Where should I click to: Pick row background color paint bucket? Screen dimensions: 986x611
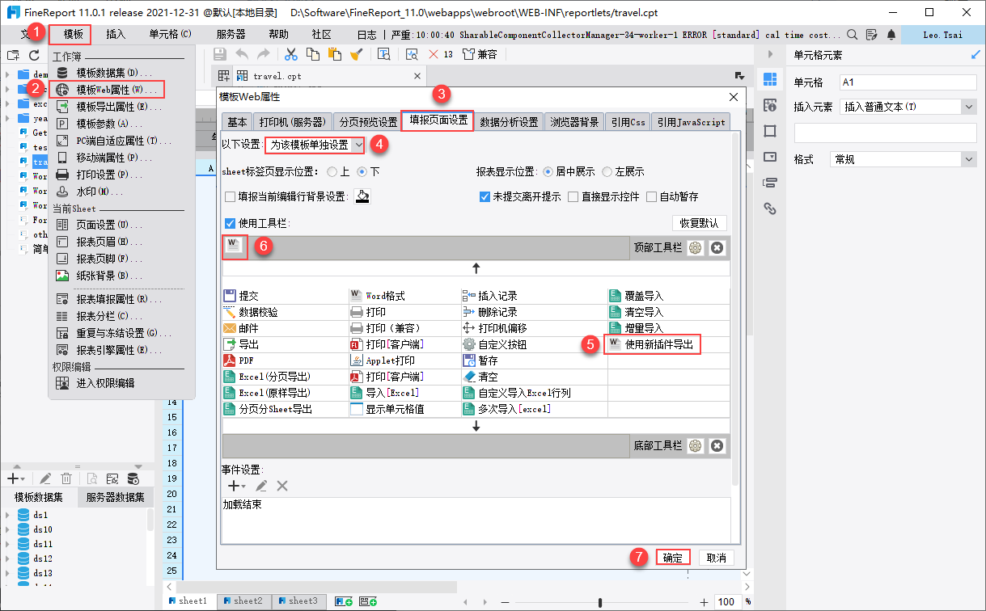click(x=362, y=196)
